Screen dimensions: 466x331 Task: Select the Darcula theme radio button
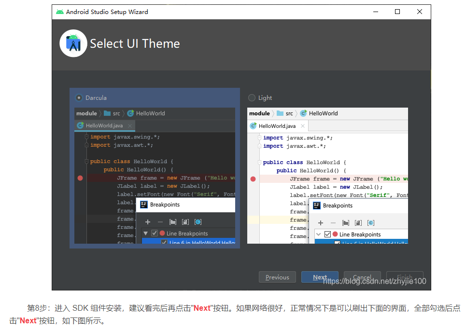(x=79, y=97)
